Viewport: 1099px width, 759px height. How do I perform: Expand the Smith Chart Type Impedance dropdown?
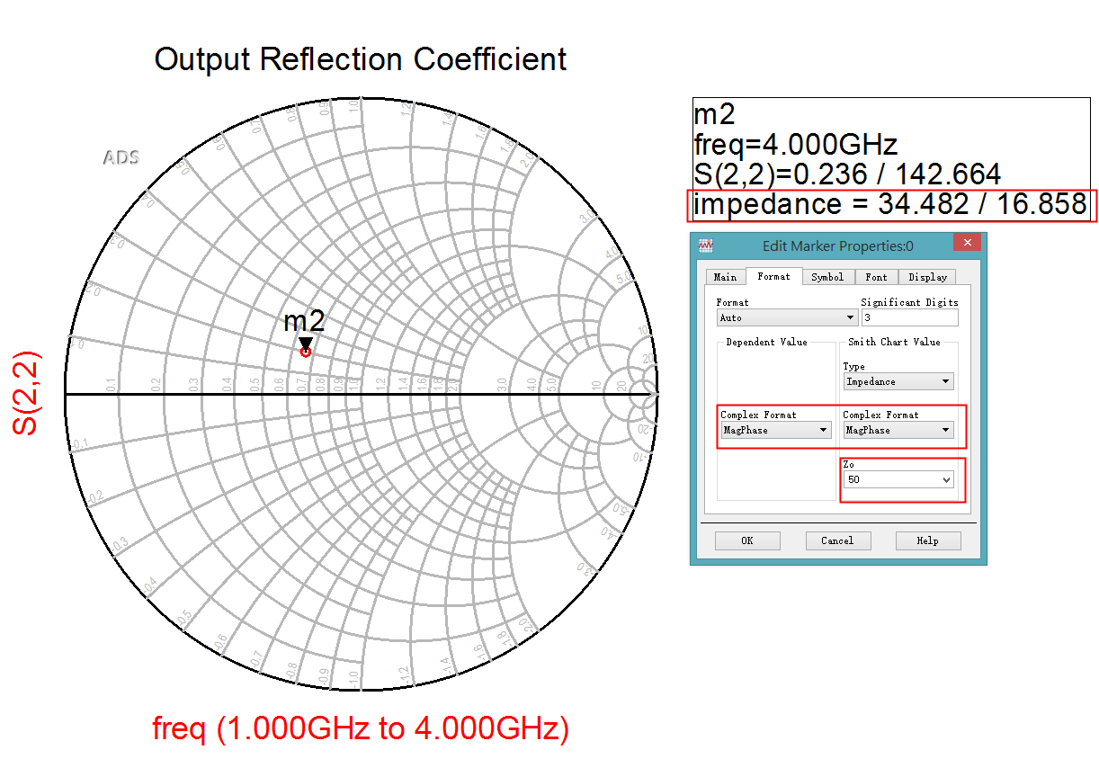pos(898,381)
